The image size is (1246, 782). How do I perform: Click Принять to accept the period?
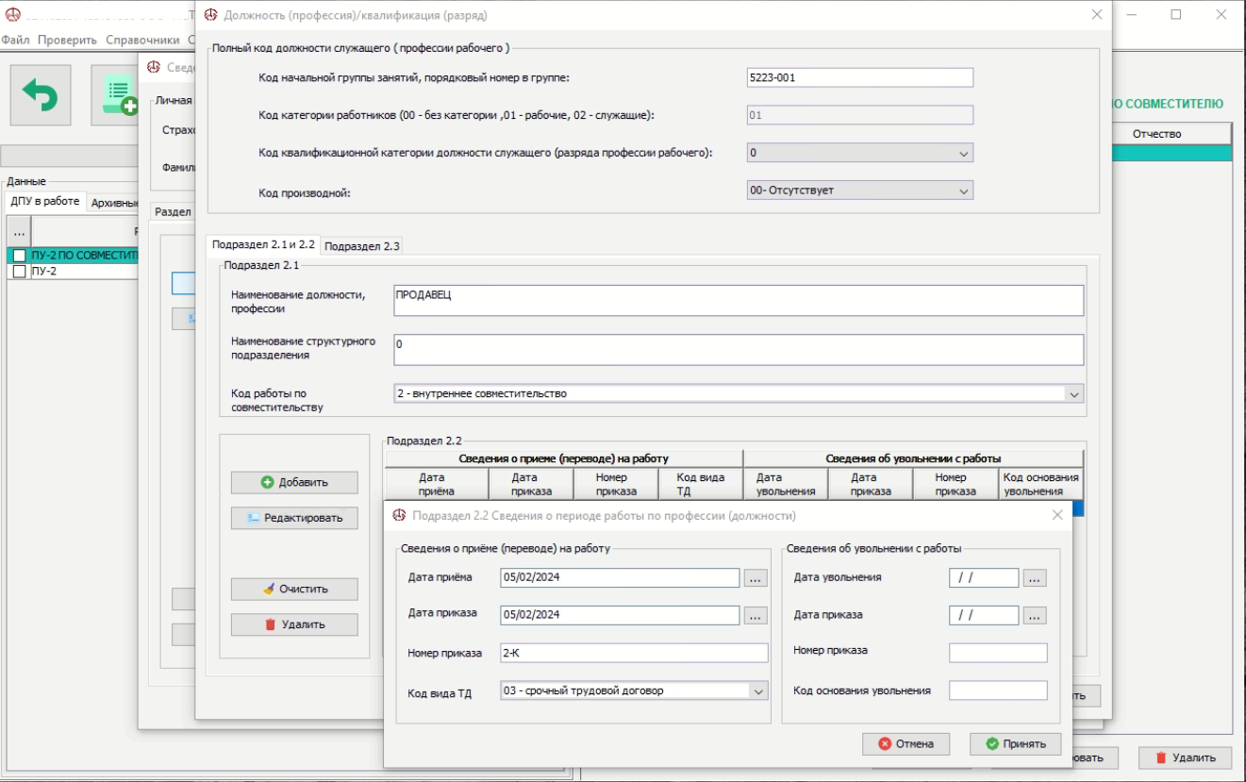click(1015, 743)
